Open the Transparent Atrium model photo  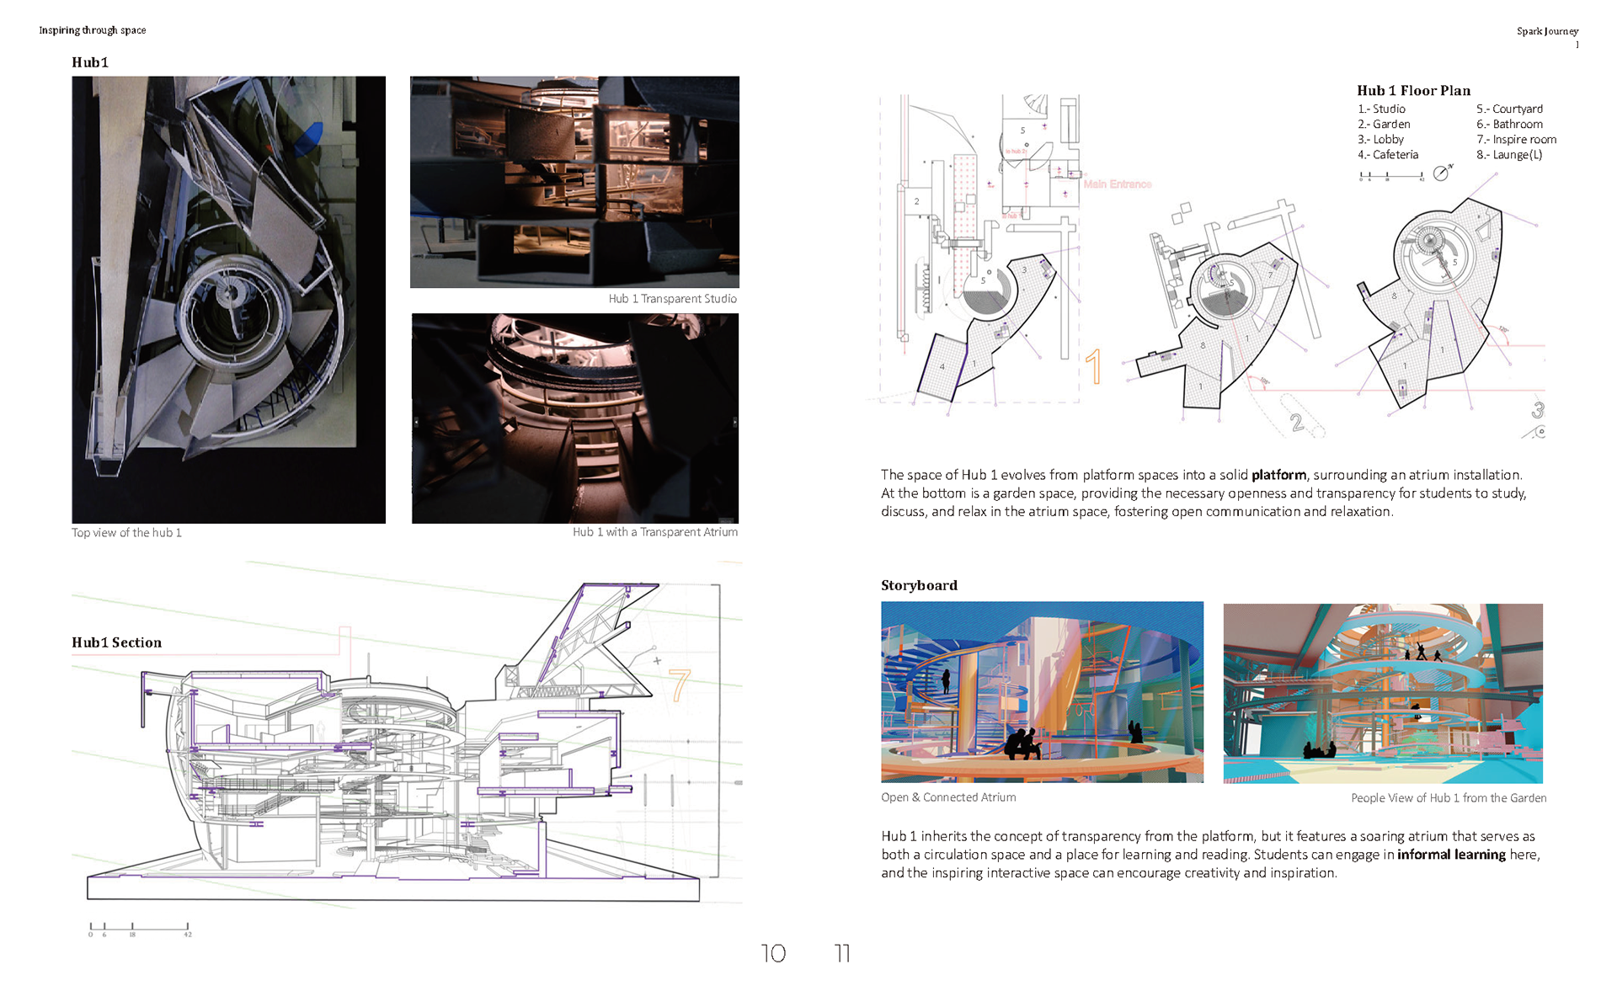574,418
